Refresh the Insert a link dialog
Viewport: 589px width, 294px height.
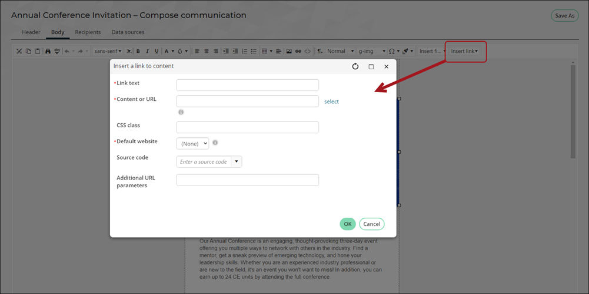pyautogui.click(x=355, y=66)
